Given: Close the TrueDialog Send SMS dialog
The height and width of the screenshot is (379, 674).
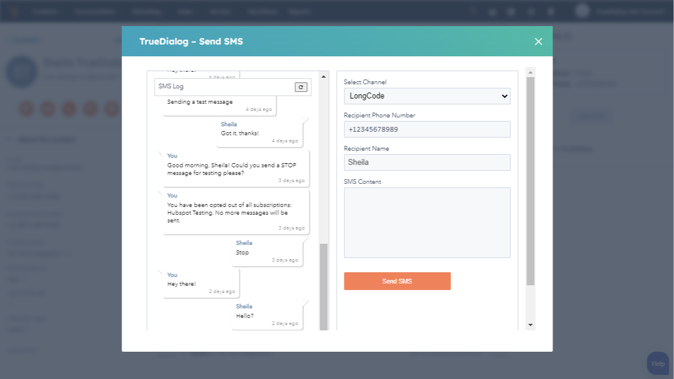Looking at the screenshot, I should [538, 42].
